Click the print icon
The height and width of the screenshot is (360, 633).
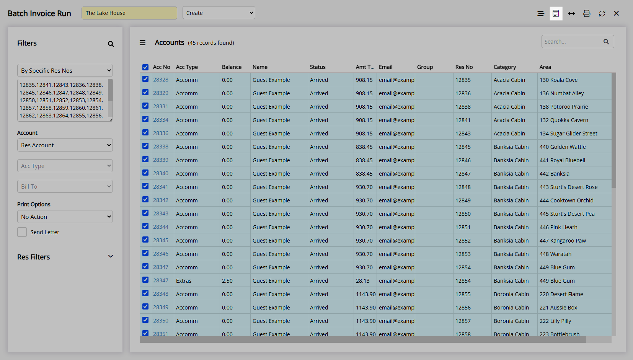point(587,13)
